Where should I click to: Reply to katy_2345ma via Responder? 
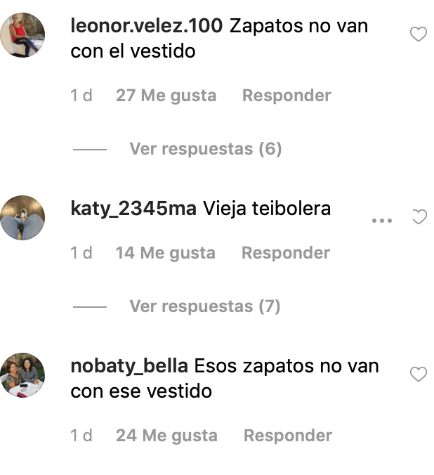click(x=286, y=253)
